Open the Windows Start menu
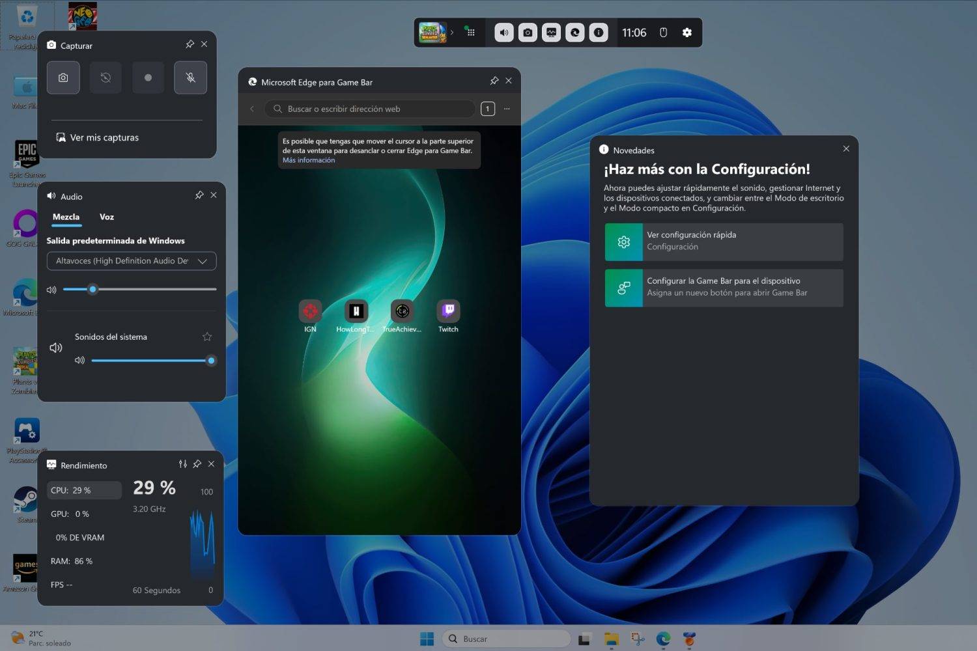This screenshot has width=977, height=651. pyautogui.click(x=427, y=639)
